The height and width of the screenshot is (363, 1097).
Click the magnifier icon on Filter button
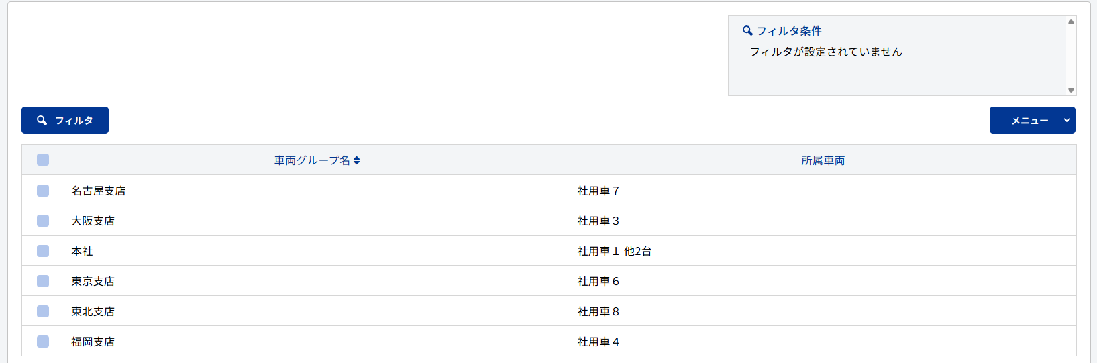click(42, 120)
